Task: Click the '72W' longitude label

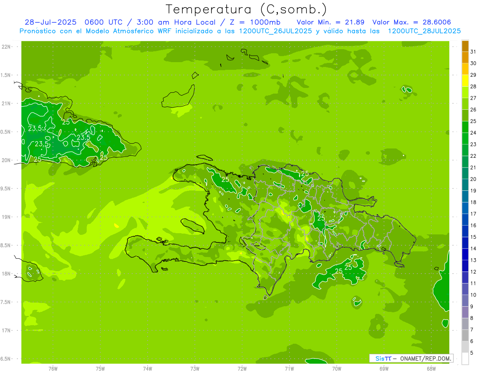Action: [x=242, y=368]
